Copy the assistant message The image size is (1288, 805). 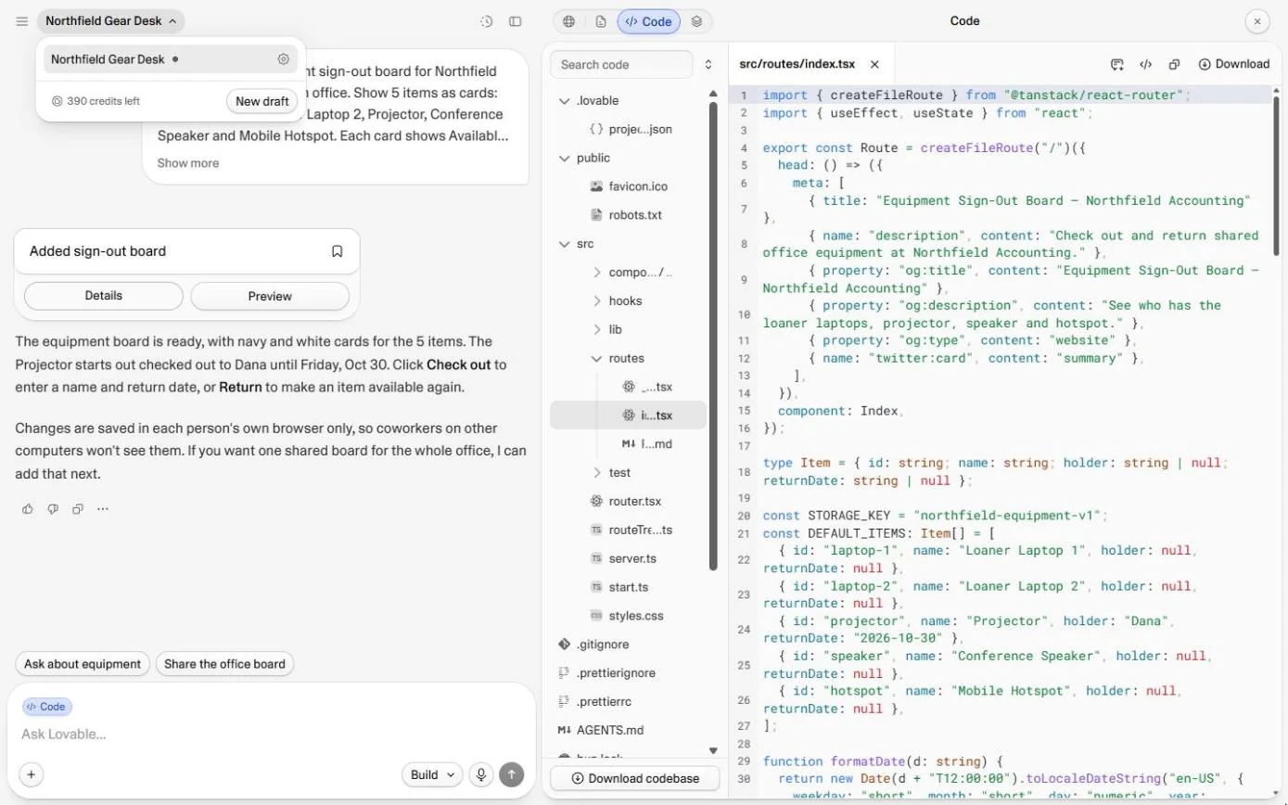(x=78, y=509)
